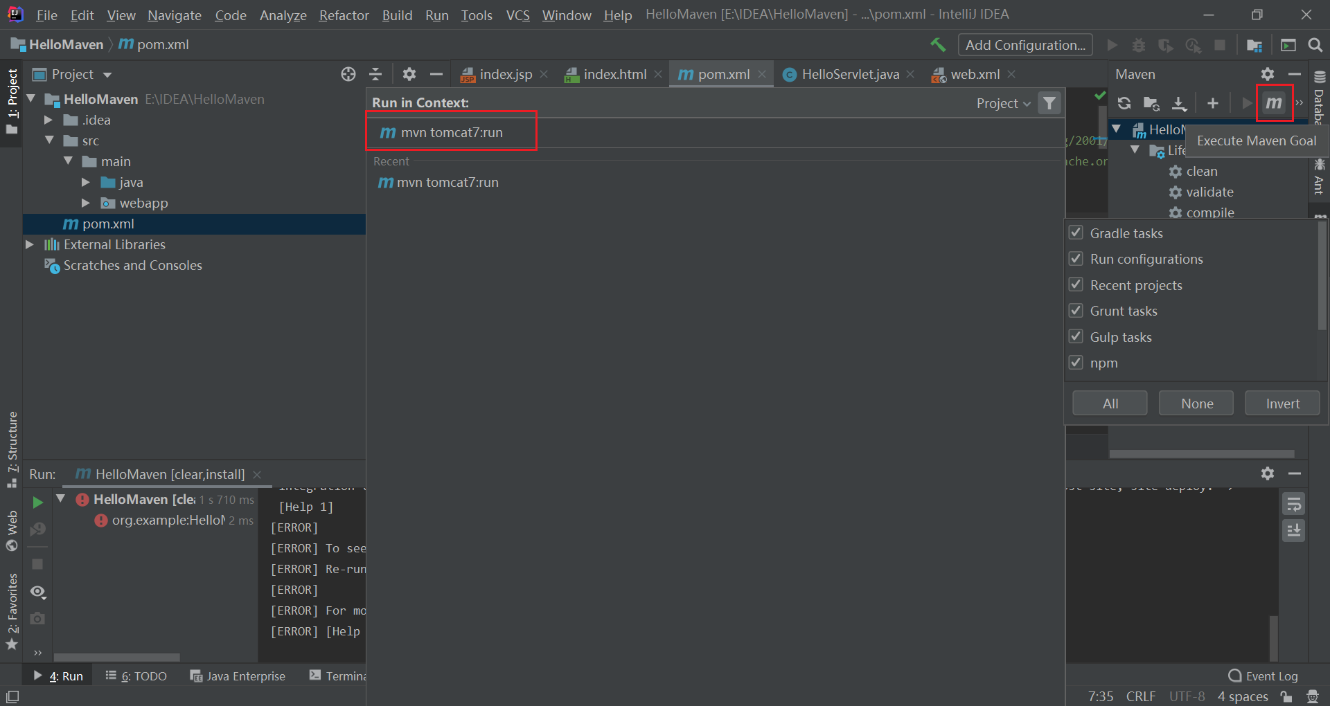Add a Maven project with the plus icon
1330x706 pixels.
pyautogui.click(x=1212, y=102)
